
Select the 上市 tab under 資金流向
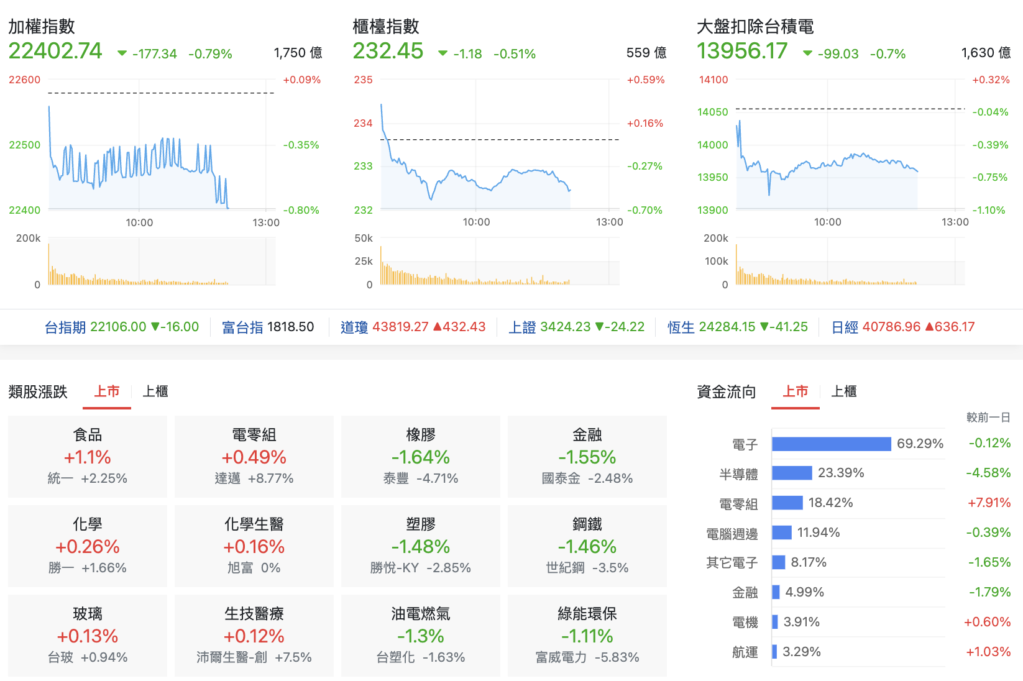tap(796, 391)
